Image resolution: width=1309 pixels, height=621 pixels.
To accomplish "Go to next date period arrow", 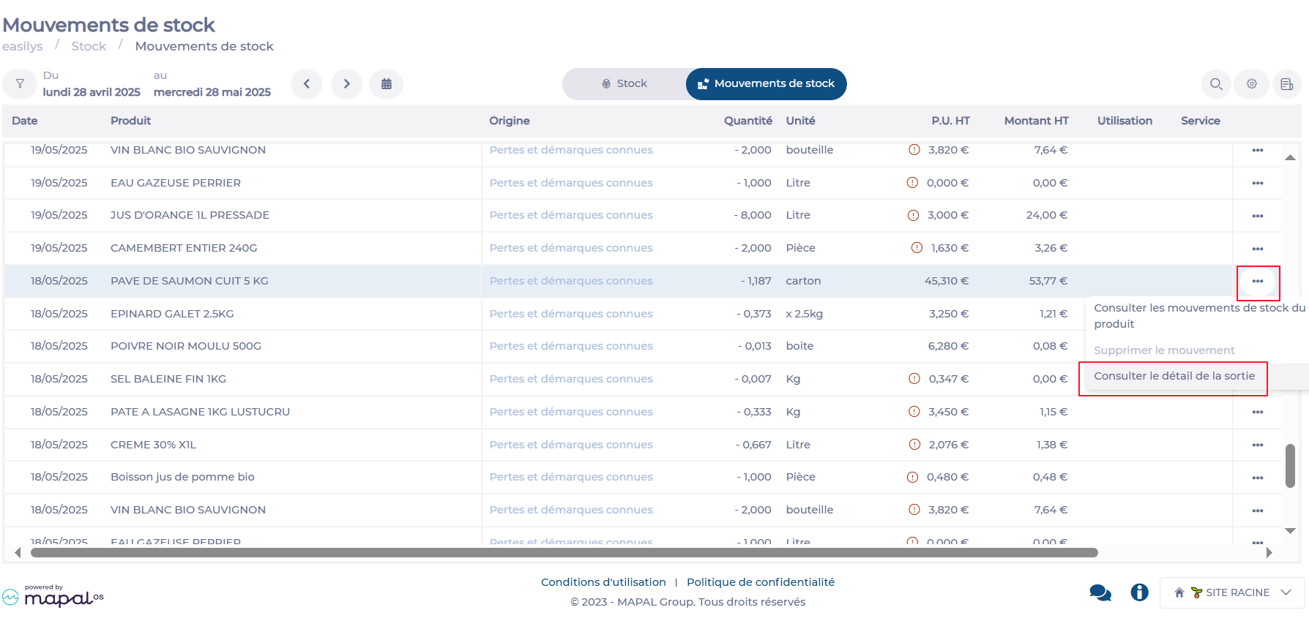I will 347,84.
